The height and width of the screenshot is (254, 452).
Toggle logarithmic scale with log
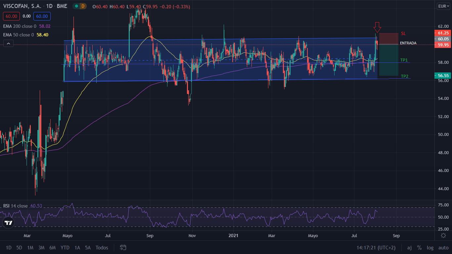(430, 248)
